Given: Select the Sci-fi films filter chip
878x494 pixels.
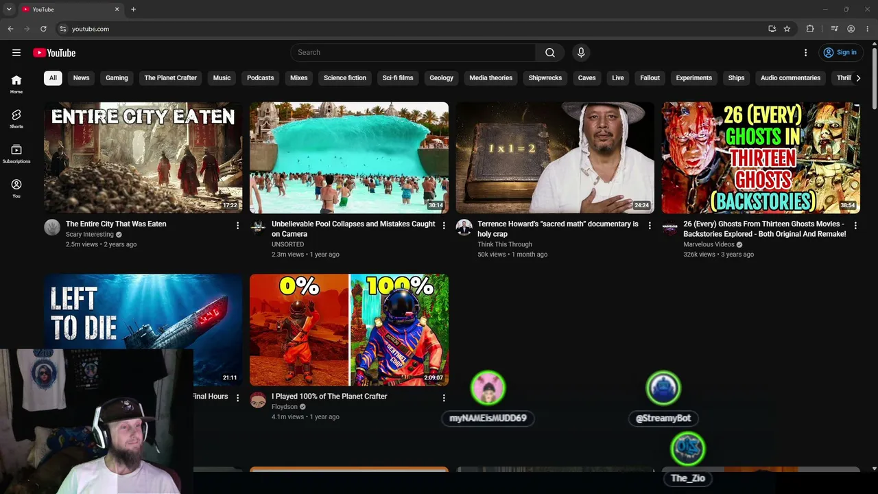Looking at the screenshot, I should coord(398,78).
